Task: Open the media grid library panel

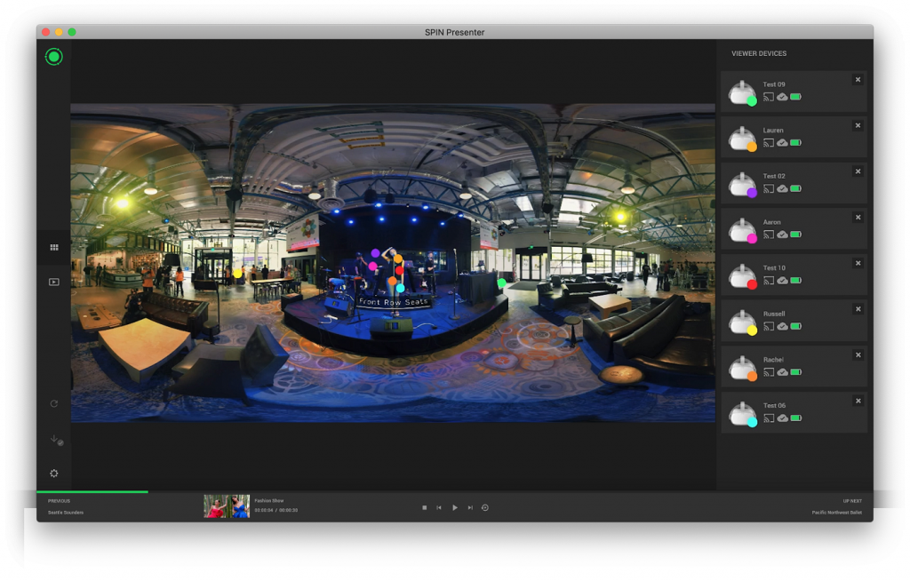Action: (x=53, y=247)
